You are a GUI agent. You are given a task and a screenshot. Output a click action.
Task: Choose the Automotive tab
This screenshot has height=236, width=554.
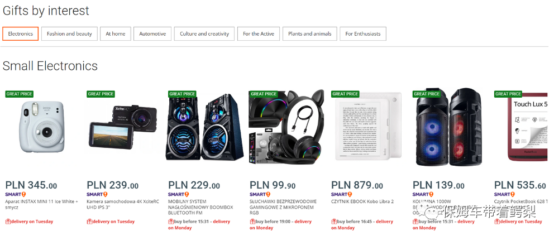(152, 34)
